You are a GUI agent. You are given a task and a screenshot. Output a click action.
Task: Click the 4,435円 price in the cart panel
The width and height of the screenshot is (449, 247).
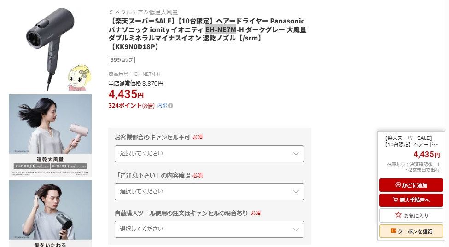(x=426, y=155)
